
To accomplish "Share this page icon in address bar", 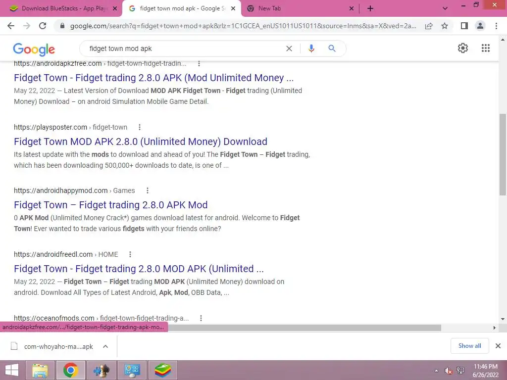I will coord(429,26).
